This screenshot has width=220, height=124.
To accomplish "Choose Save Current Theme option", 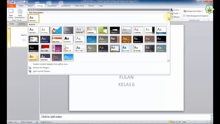I will click(42, 71).
